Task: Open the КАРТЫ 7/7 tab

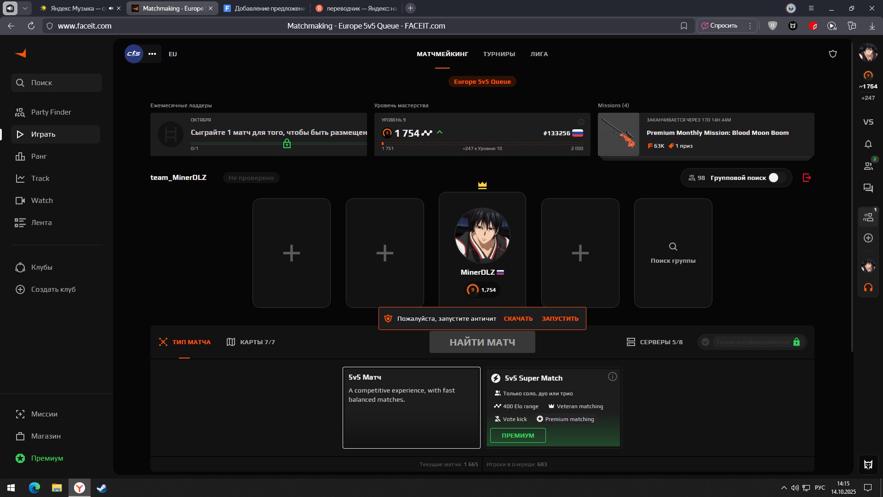Action: [x=251, y=342]
